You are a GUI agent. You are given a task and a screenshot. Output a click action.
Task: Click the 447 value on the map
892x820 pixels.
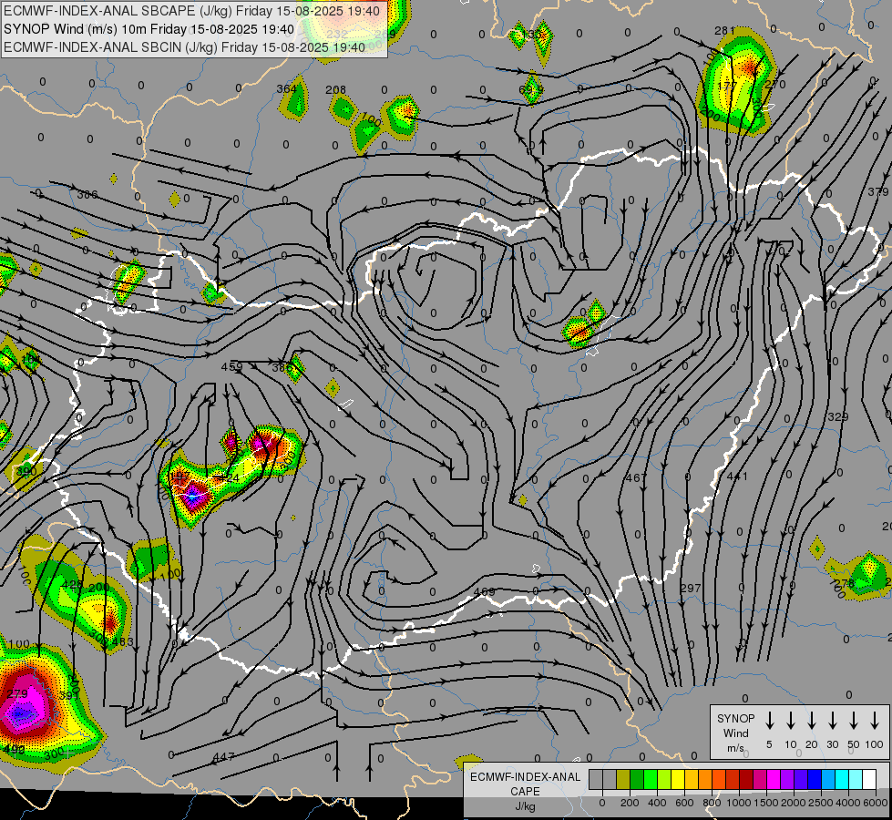[x=223, y=757]
